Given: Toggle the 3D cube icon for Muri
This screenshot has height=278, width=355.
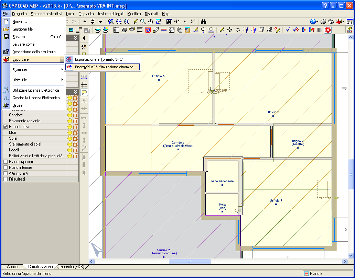Looking at the screenshot, I should coord(76,132).
